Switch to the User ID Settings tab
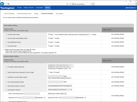The height and width of the screenshot is (102, 137). coord(9,14)
